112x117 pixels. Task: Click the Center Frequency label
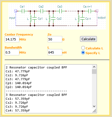(x=19, y=34)
